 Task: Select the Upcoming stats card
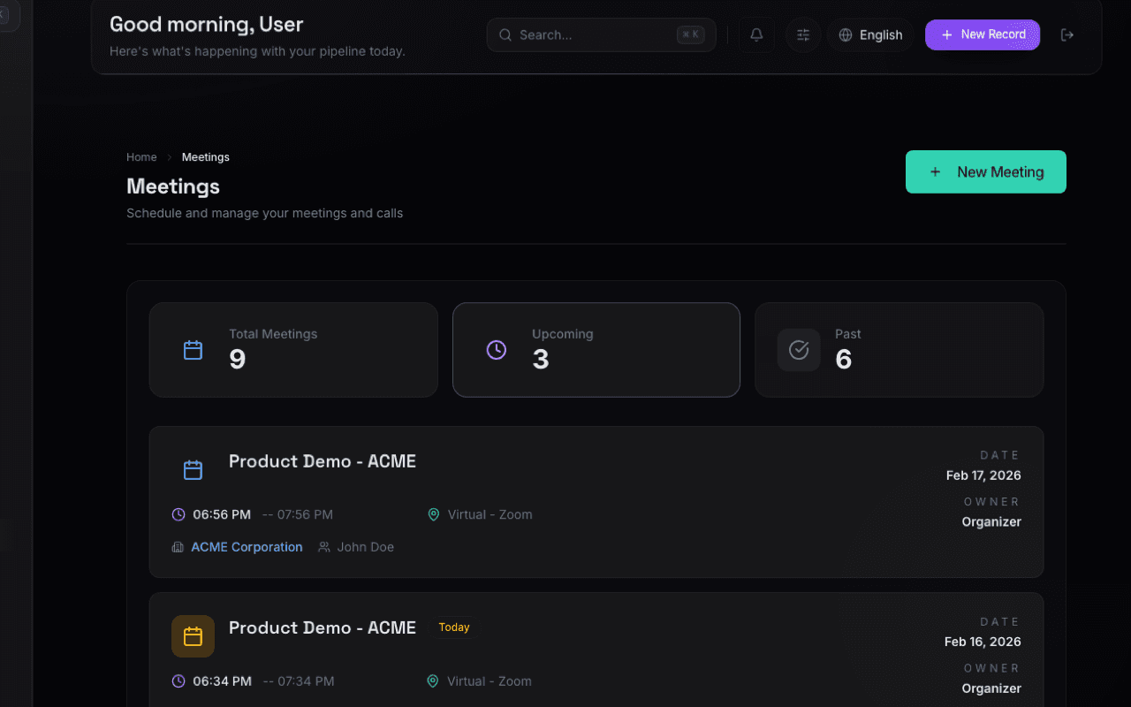coord(596,350)
